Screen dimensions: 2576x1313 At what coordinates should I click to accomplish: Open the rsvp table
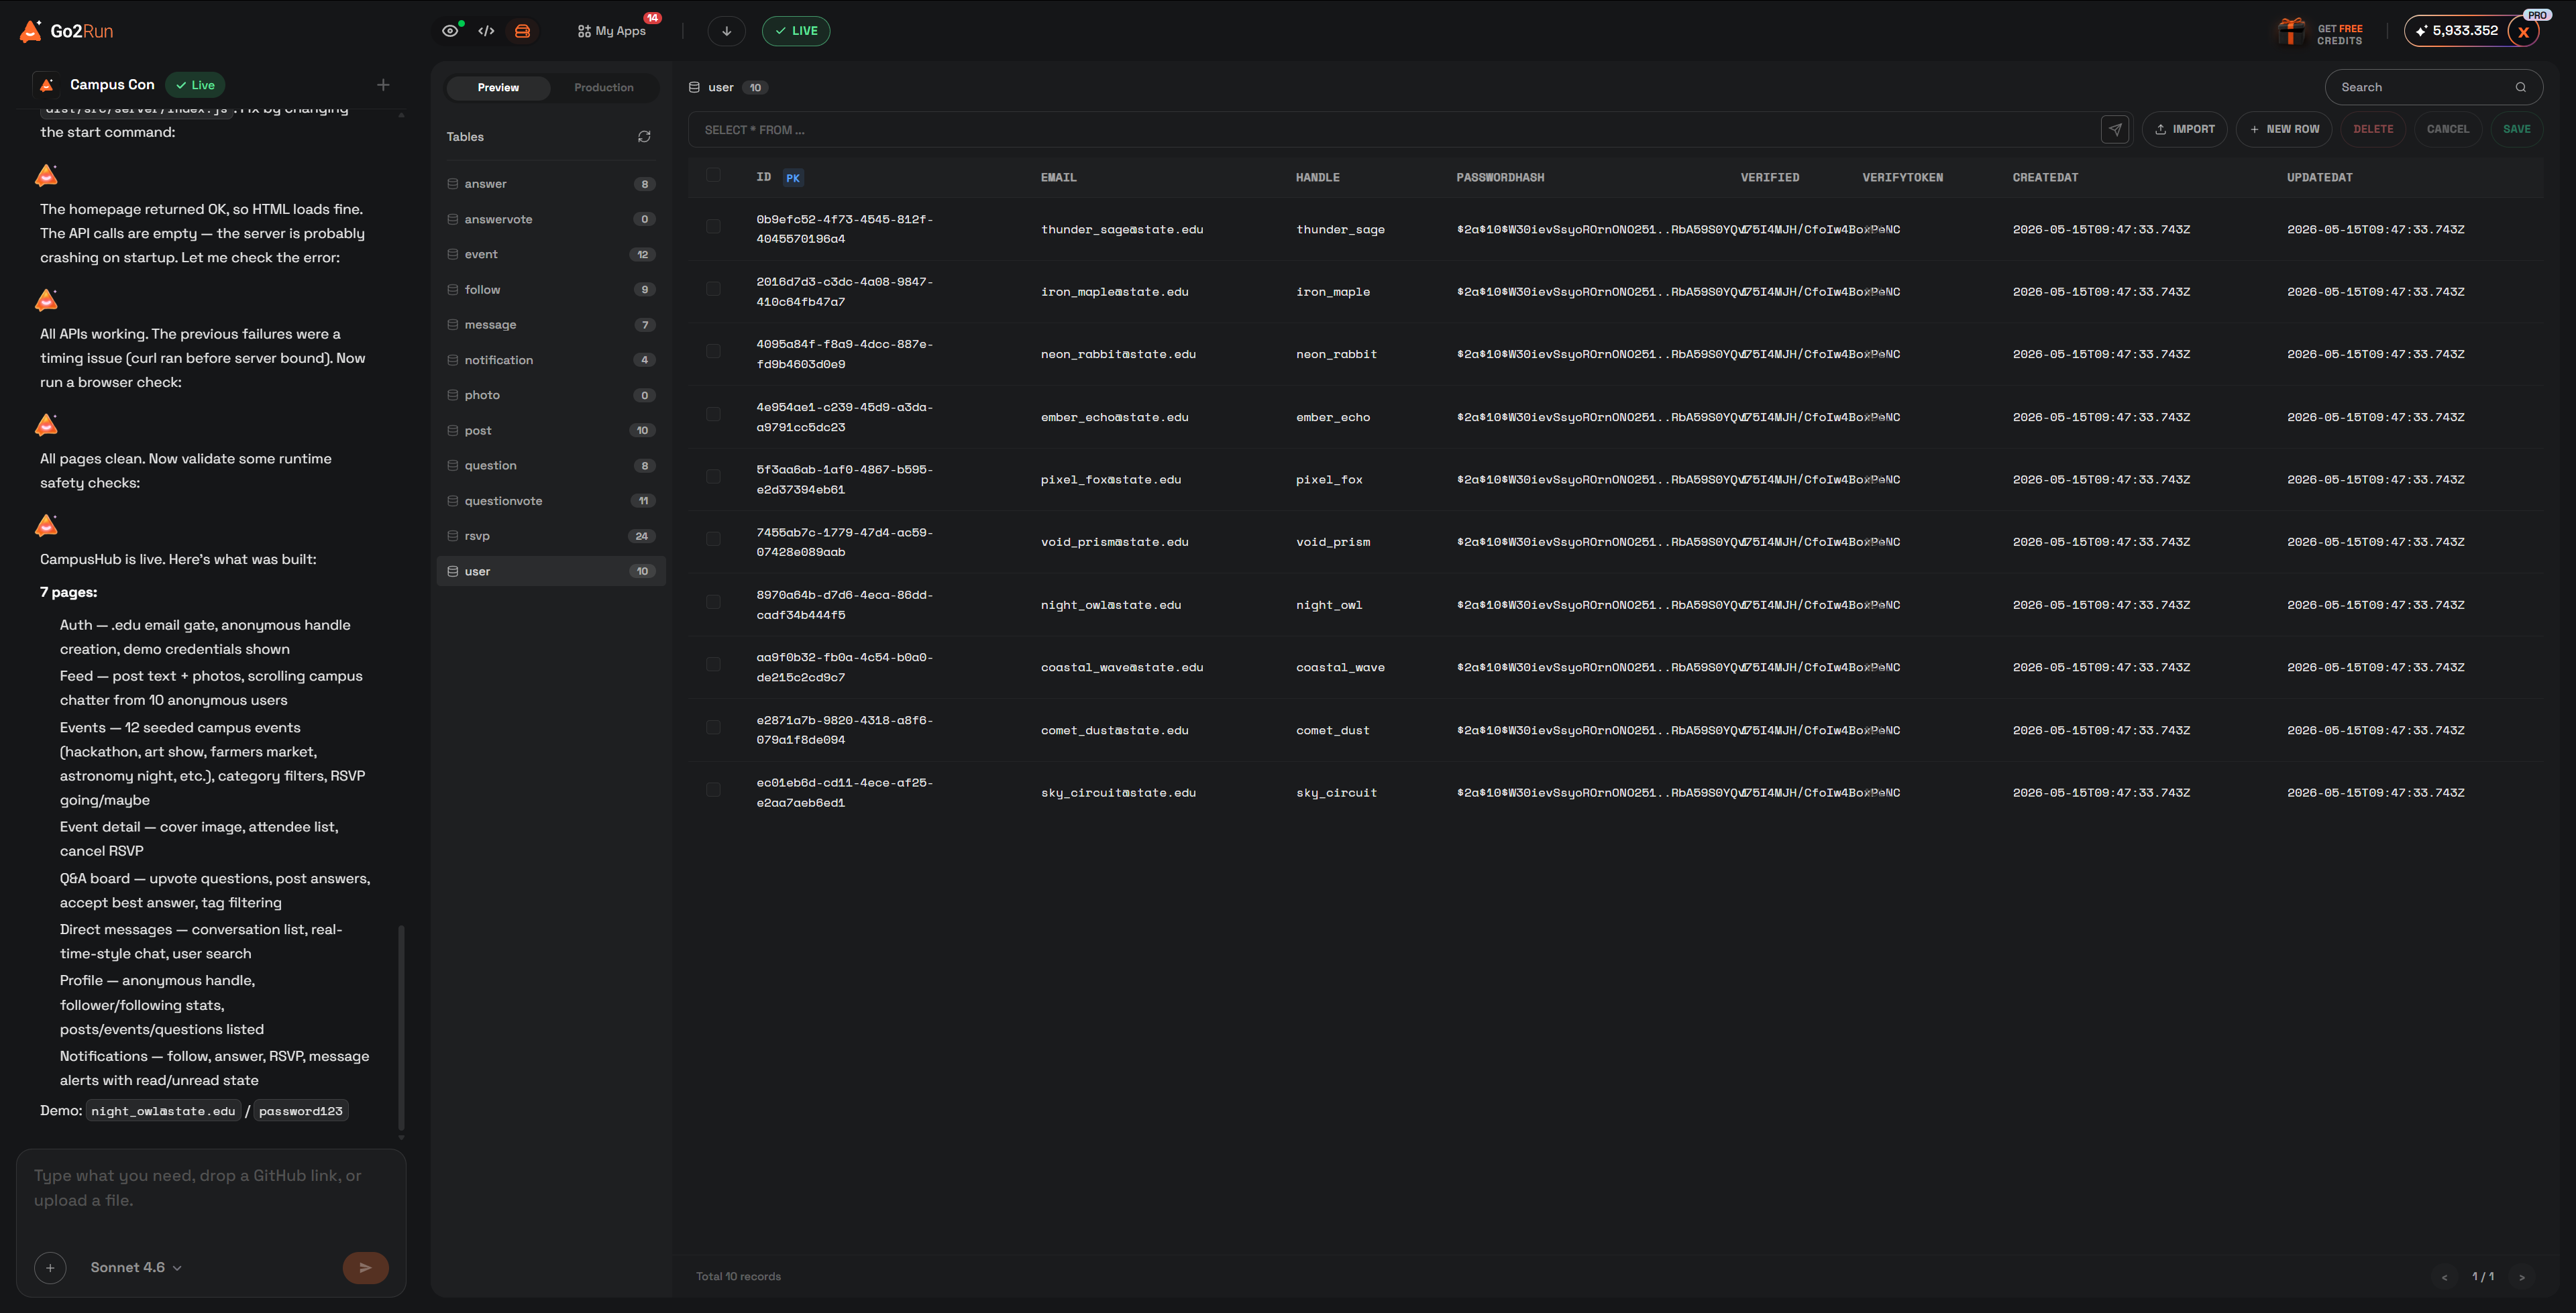point(551,536)
